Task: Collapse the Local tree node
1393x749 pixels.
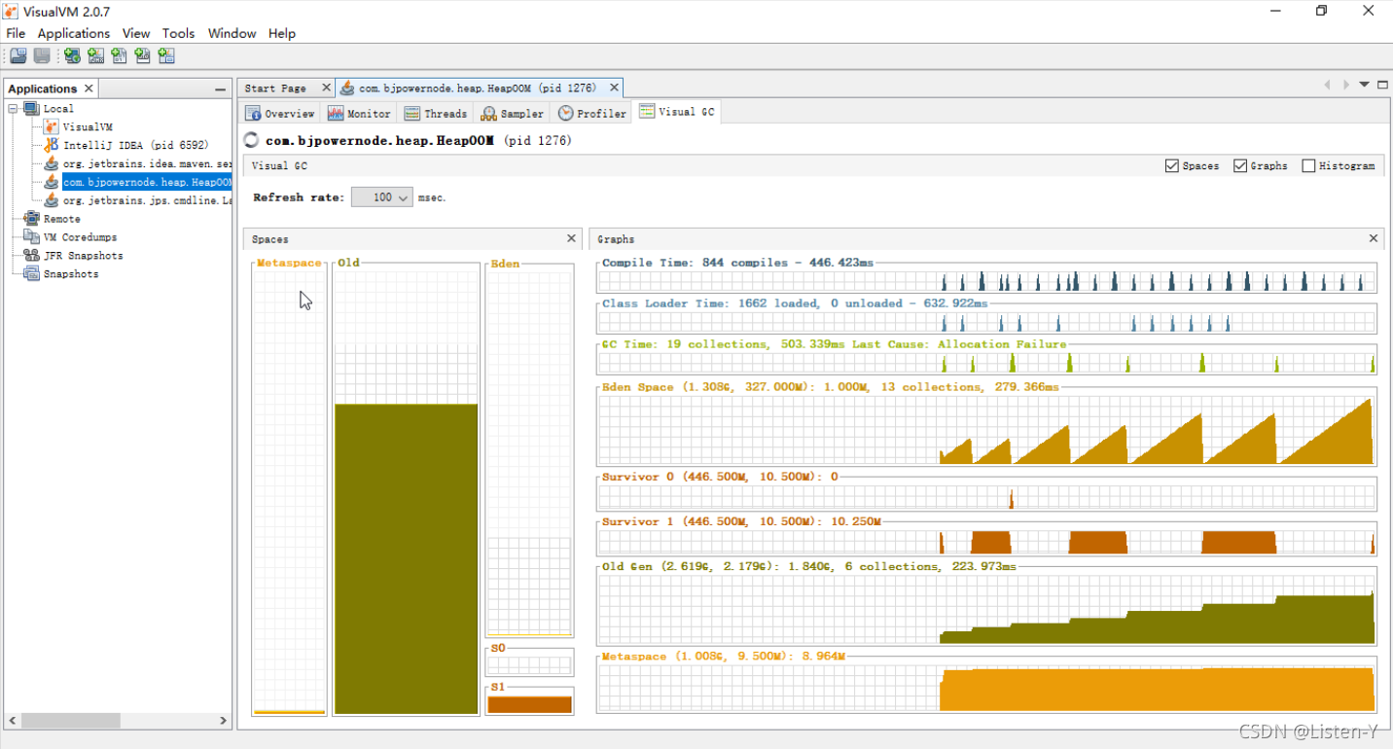Action: click(x=14, y=109)
